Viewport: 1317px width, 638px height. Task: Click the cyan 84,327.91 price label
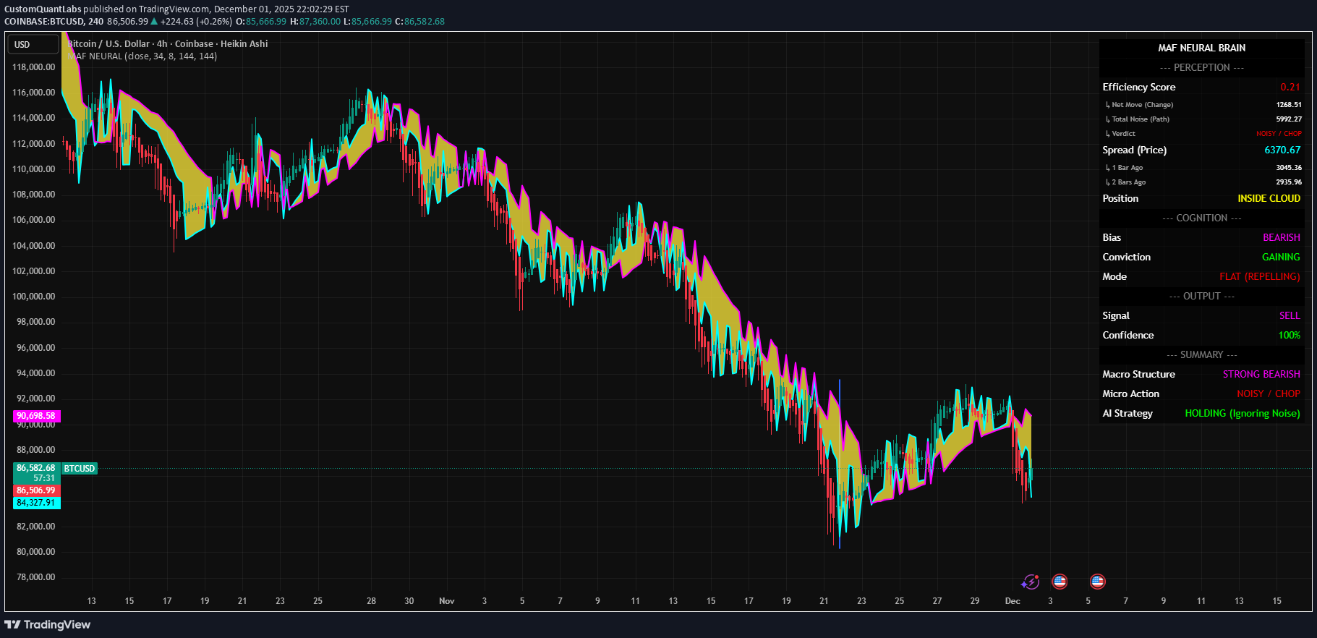pyautogui.click(x=36, y=503)
